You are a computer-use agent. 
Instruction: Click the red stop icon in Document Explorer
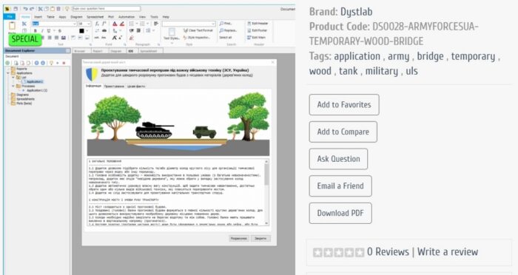(64, 63)
